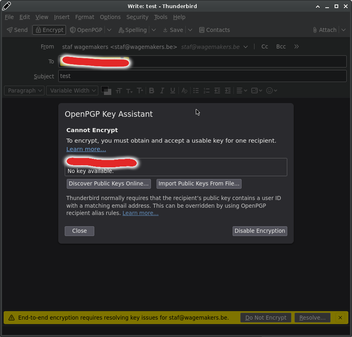Click the remove text styling icon
Viewport: 352px width, 337px height.
point(184,91)
